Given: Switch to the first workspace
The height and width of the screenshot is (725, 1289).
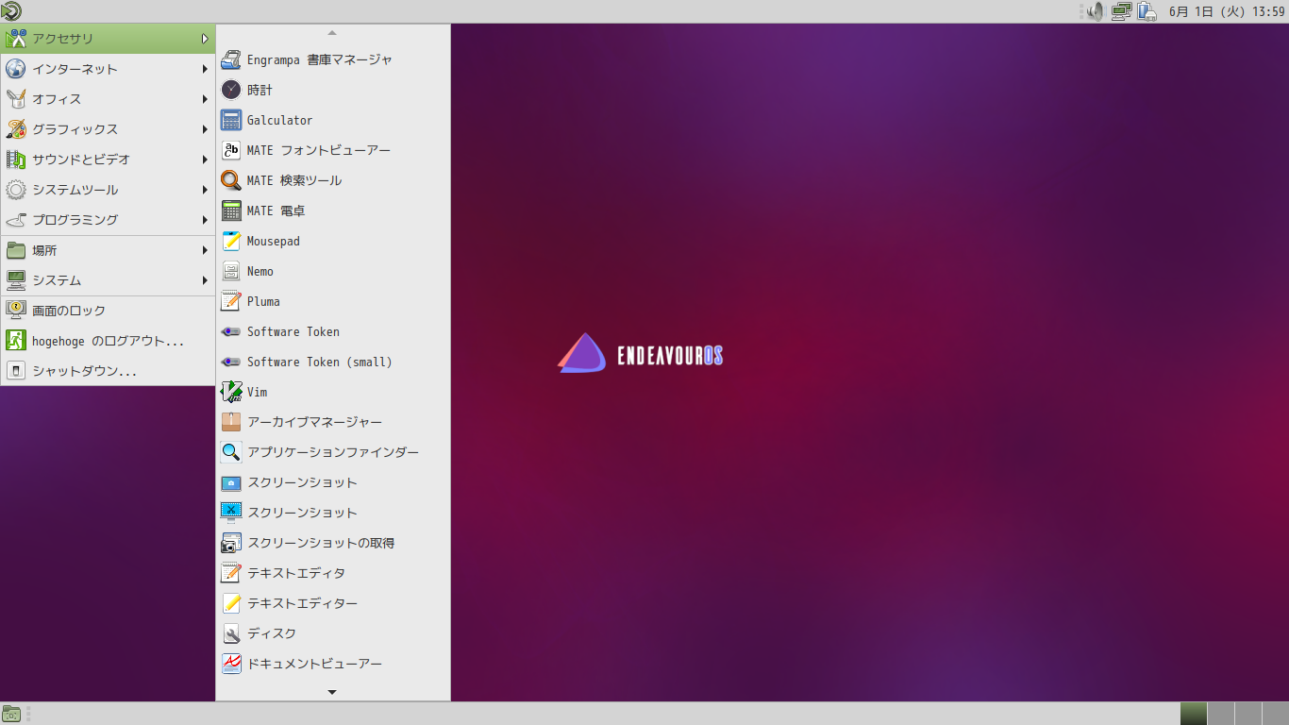Looking at the screenshot, I should 1194,714.
